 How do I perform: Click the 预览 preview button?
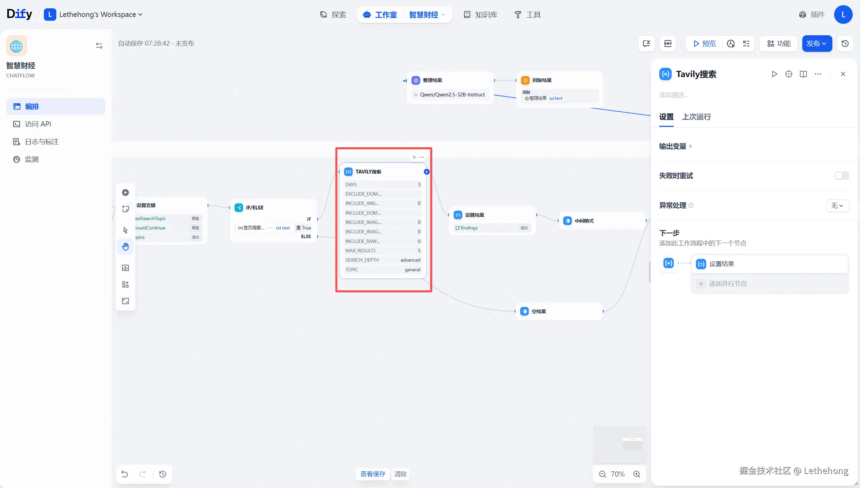pos(704,44)
